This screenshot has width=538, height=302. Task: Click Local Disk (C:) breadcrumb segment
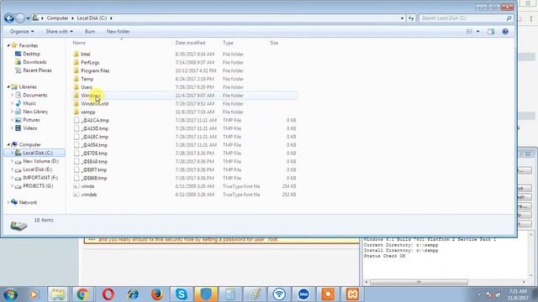92,18
